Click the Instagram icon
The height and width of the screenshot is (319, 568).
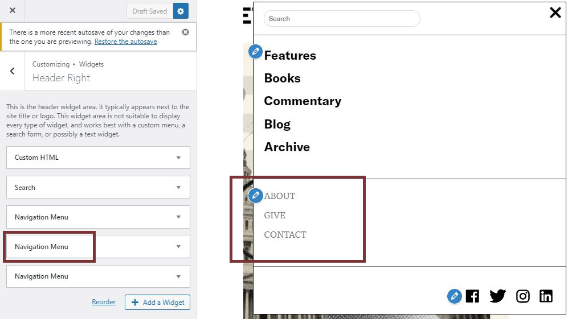pyautogui.click(x=522, y=296)
